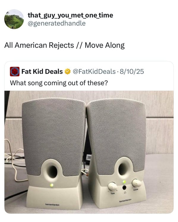Click the 8/10/25 post date
This screenshot has width=178, height=222.
[x=132, y=72]
